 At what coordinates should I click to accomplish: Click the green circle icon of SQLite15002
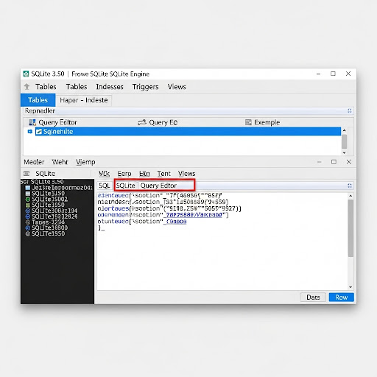[x=28, y=200]
